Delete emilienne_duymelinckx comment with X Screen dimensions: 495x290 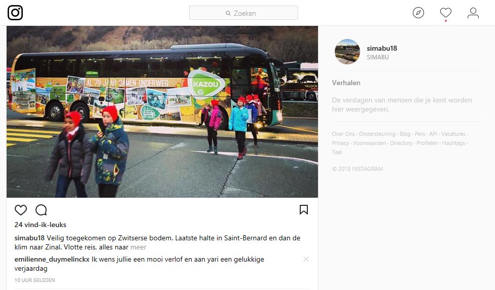tap(306, 259)
